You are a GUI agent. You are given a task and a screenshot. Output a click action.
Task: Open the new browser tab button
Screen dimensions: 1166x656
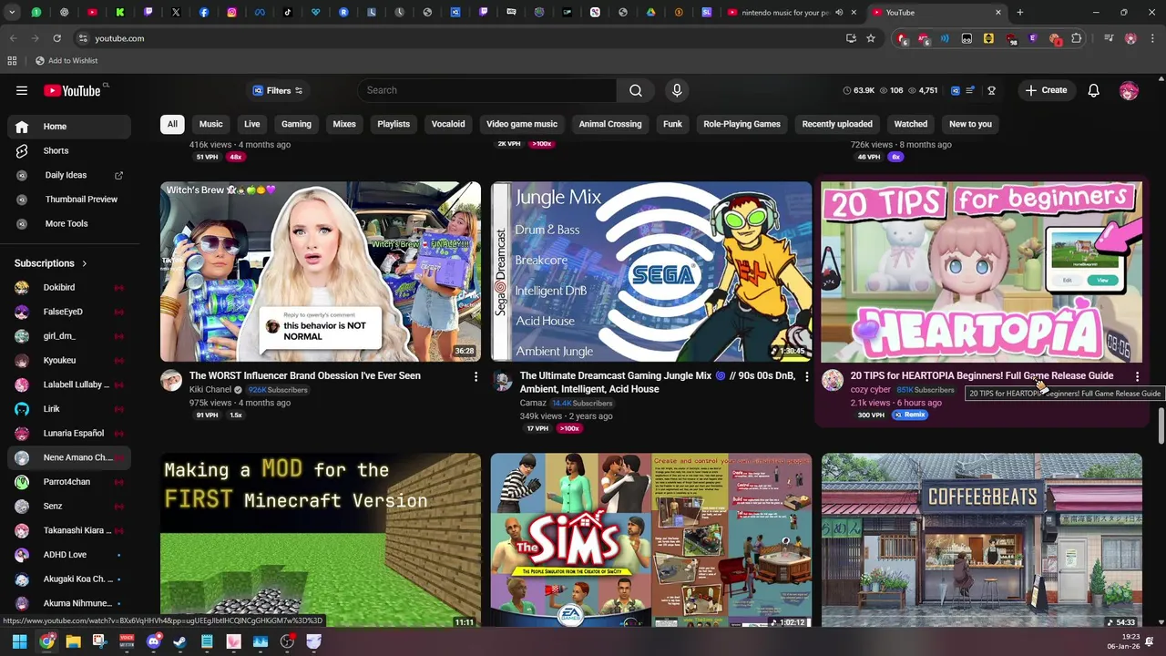[x=1020, y=13]
